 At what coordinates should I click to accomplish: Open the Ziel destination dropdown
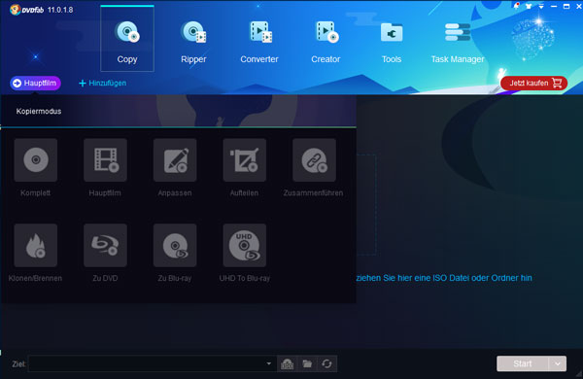tap(269, 363)
